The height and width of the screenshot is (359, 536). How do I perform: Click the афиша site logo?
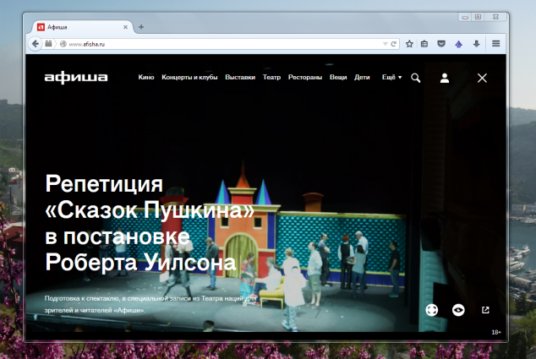76,78
